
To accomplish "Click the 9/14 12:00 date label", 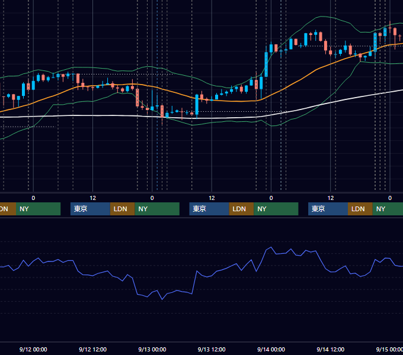I will tap(331, 349).
